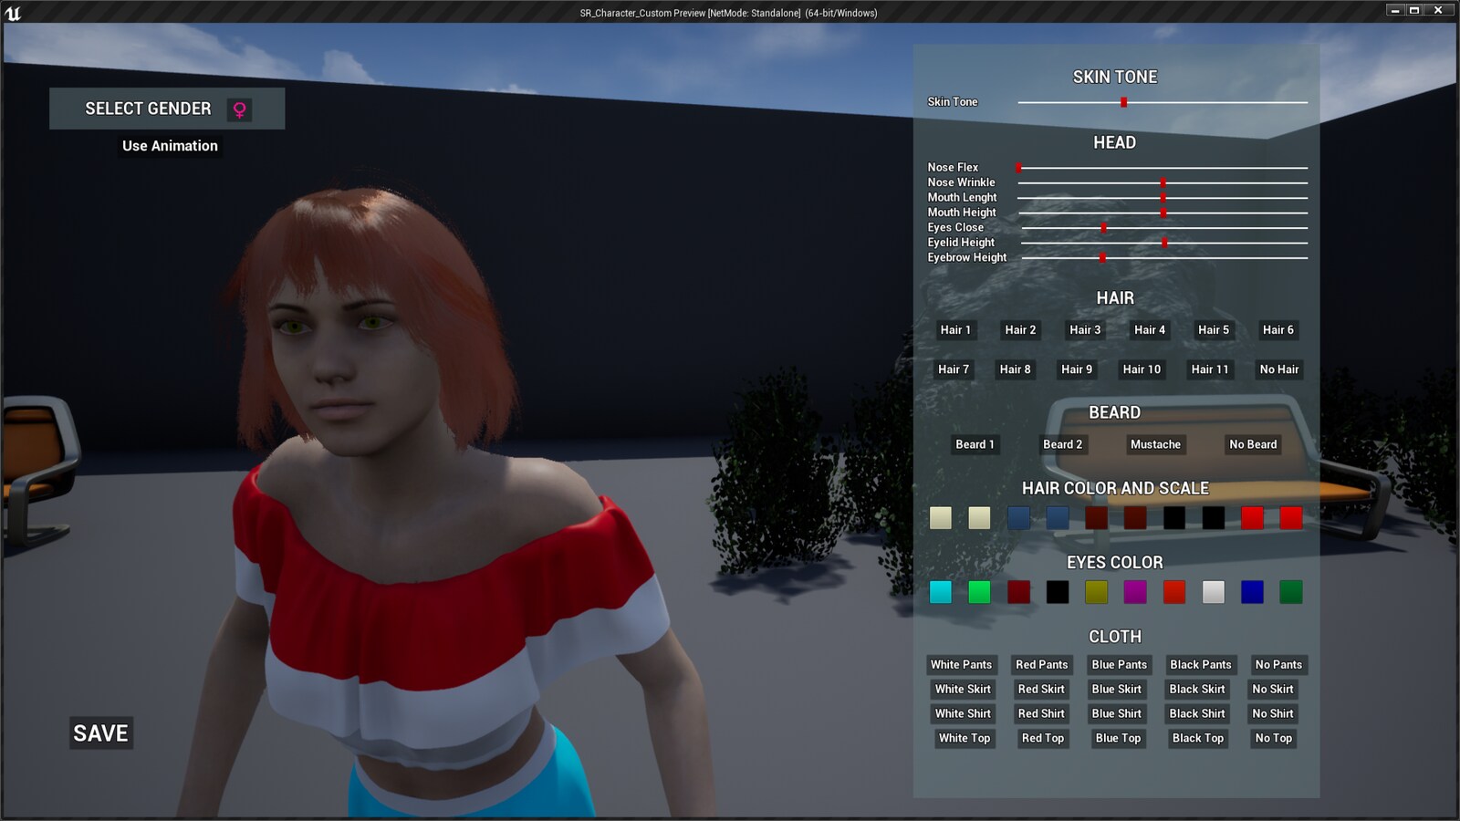The image size is (1460, 821).
Task: Select No Beard option
Action: 1252,444
